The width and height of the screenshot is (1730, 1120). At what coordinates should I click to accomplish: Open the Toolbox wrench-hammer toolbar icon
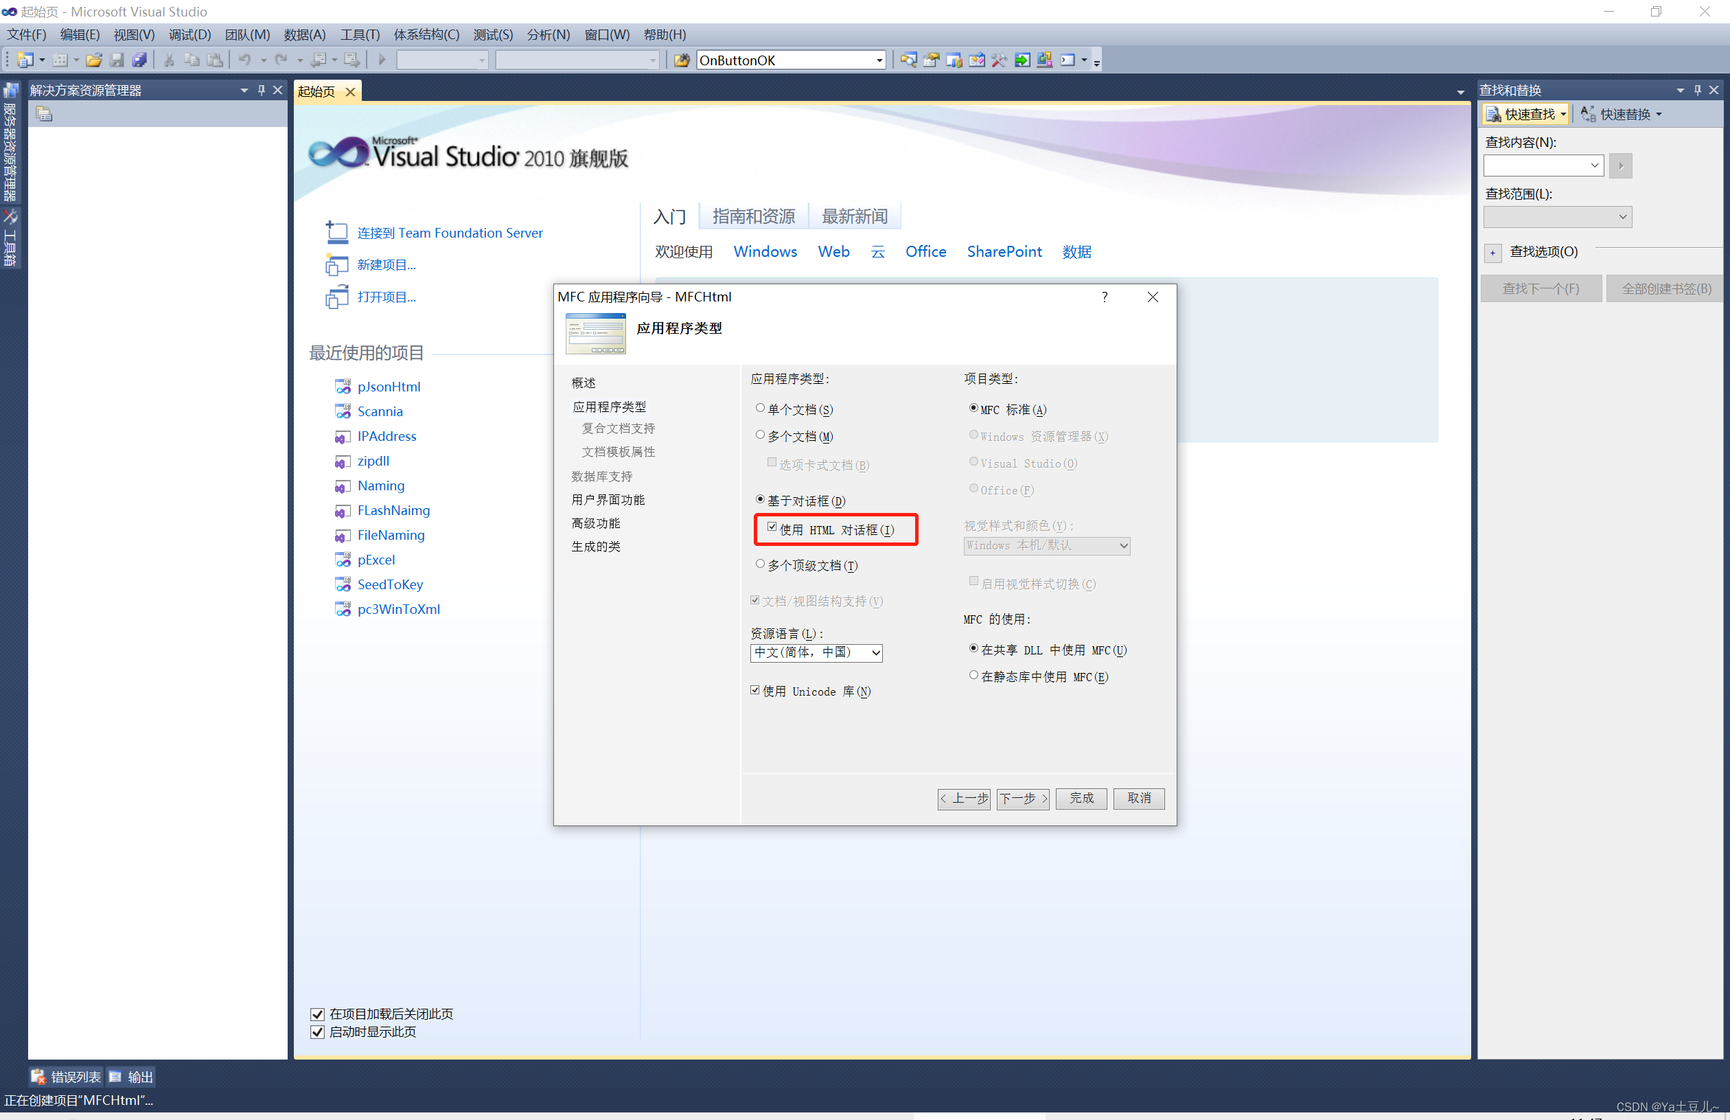coord(999,60)
